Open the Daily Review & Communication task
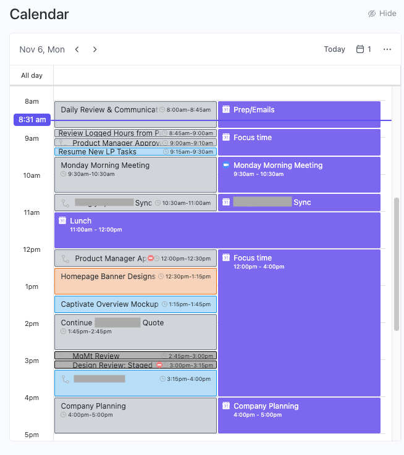This screenshot has width=404, height=455. pyautogui.click(x=108, y=110)
